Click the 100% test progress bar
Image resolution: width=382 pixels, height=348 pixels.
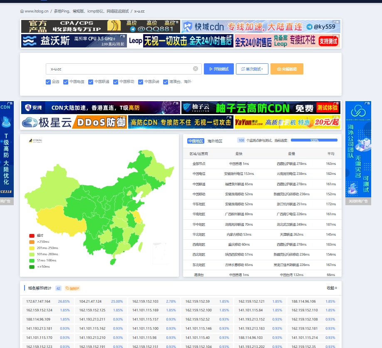314,140
